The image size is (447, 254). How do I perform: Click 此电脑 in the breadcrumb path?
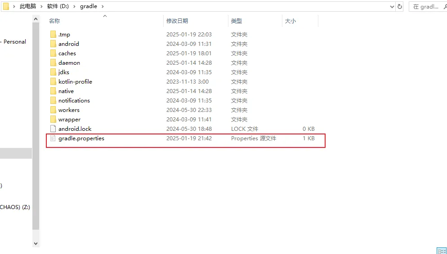coord(28,7)
